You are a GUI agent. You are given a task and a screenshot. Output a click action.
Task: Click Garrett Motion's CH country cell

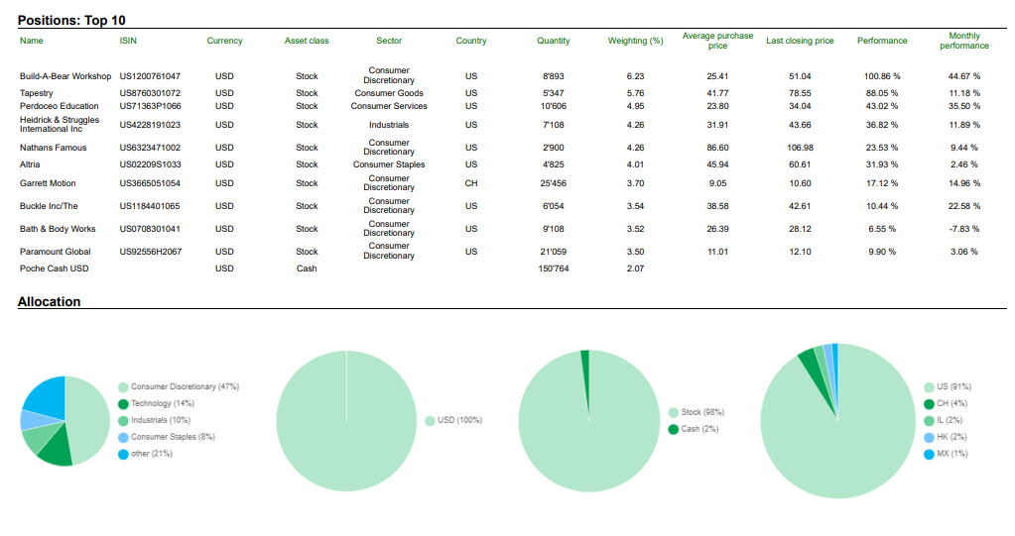pyautogui.click(x=471, y=183)
